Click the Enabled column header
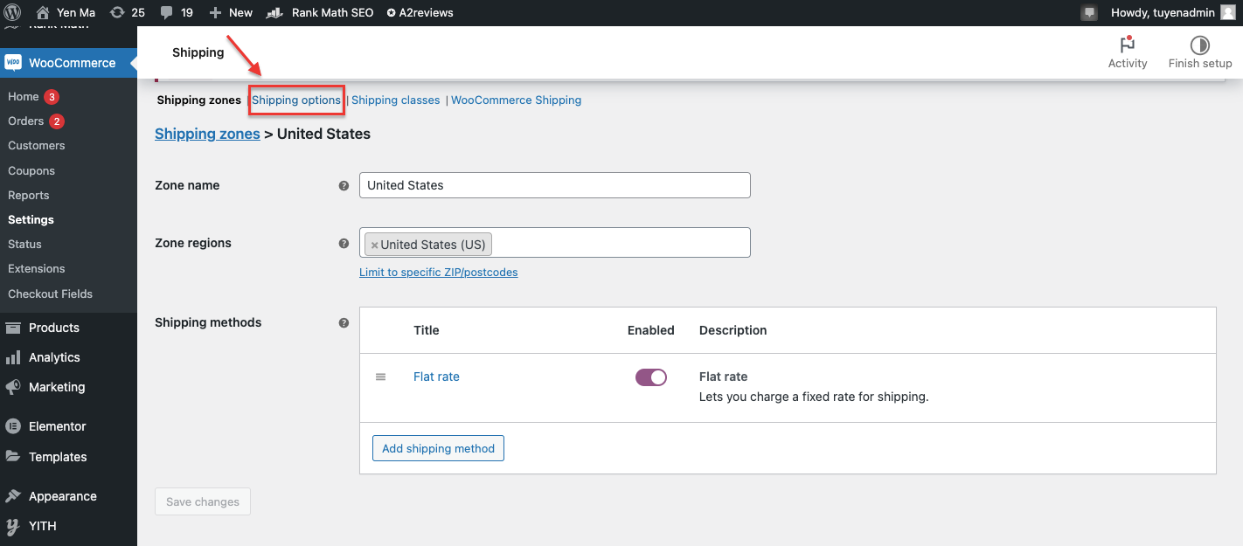 pyautogui.click(x=651, y=330)
